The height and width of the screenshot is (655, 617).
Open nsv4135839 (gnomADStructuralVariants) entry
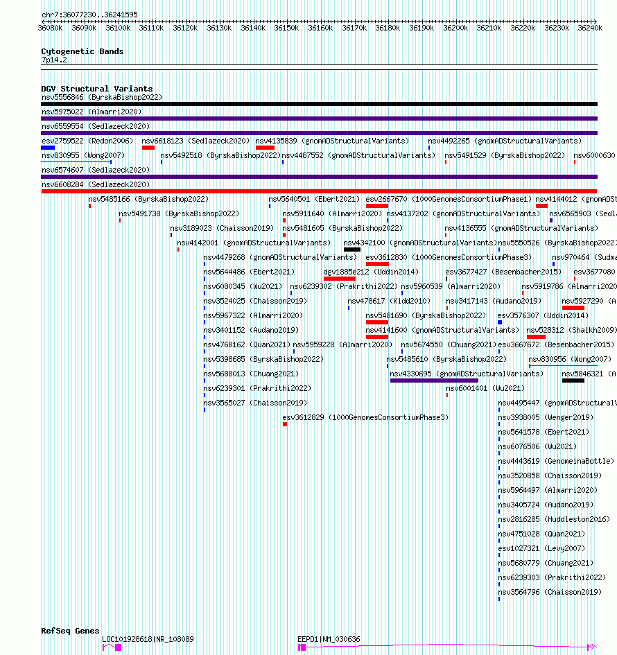click(332, 141)
